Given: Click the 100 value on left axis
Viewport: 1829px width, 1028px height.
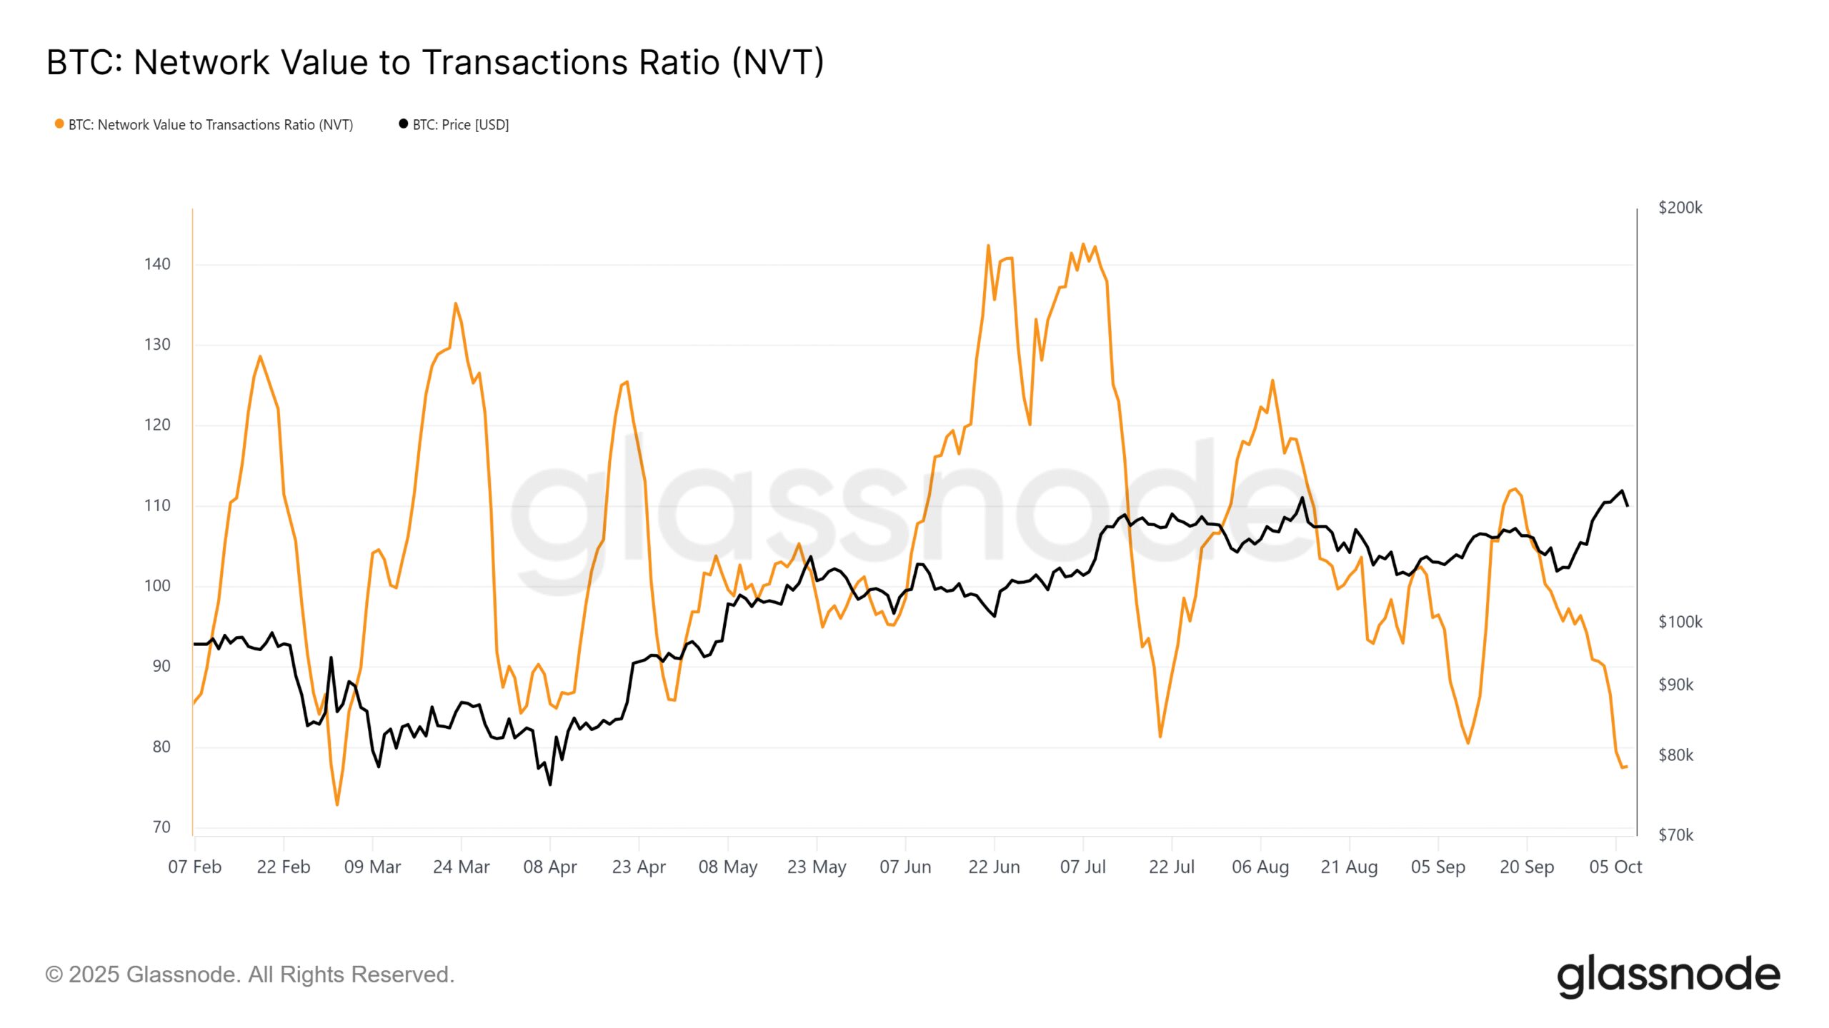Looking at the screenshot, I should pos(157,586).
